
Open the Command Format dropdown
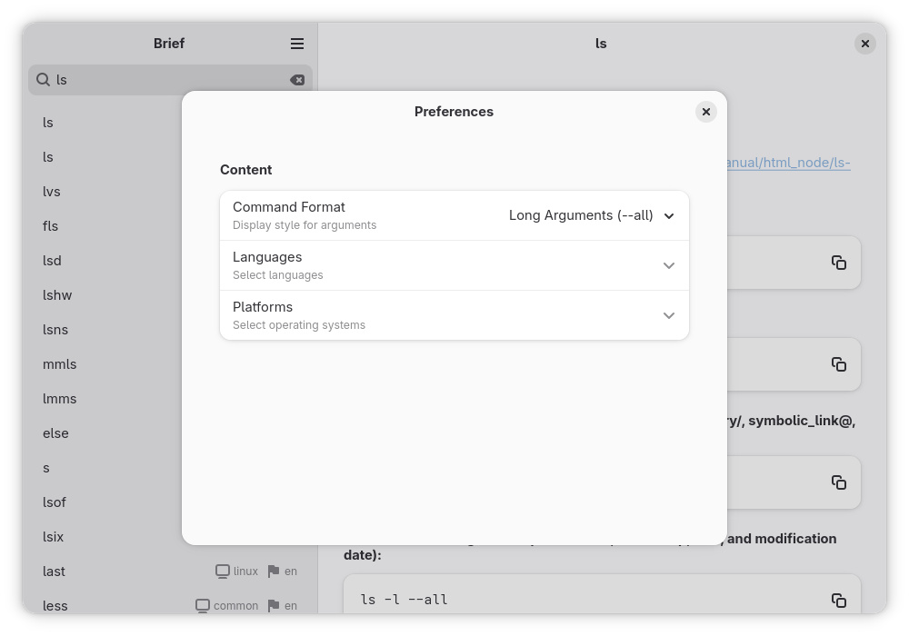click(592, 215)
